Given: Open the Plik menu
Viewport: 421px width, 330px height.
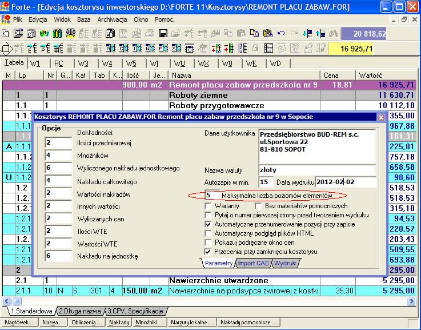Looking at the screenshot, I should 18,19.
